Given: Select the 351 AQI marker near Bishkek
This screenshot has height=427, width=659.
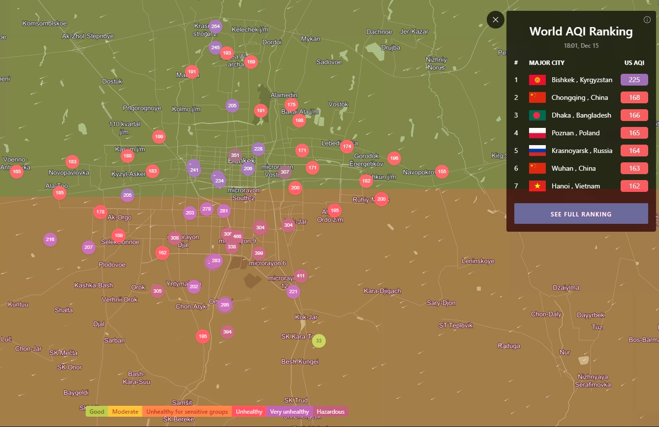Looking at the screenshot, I should tap(235, 156).
